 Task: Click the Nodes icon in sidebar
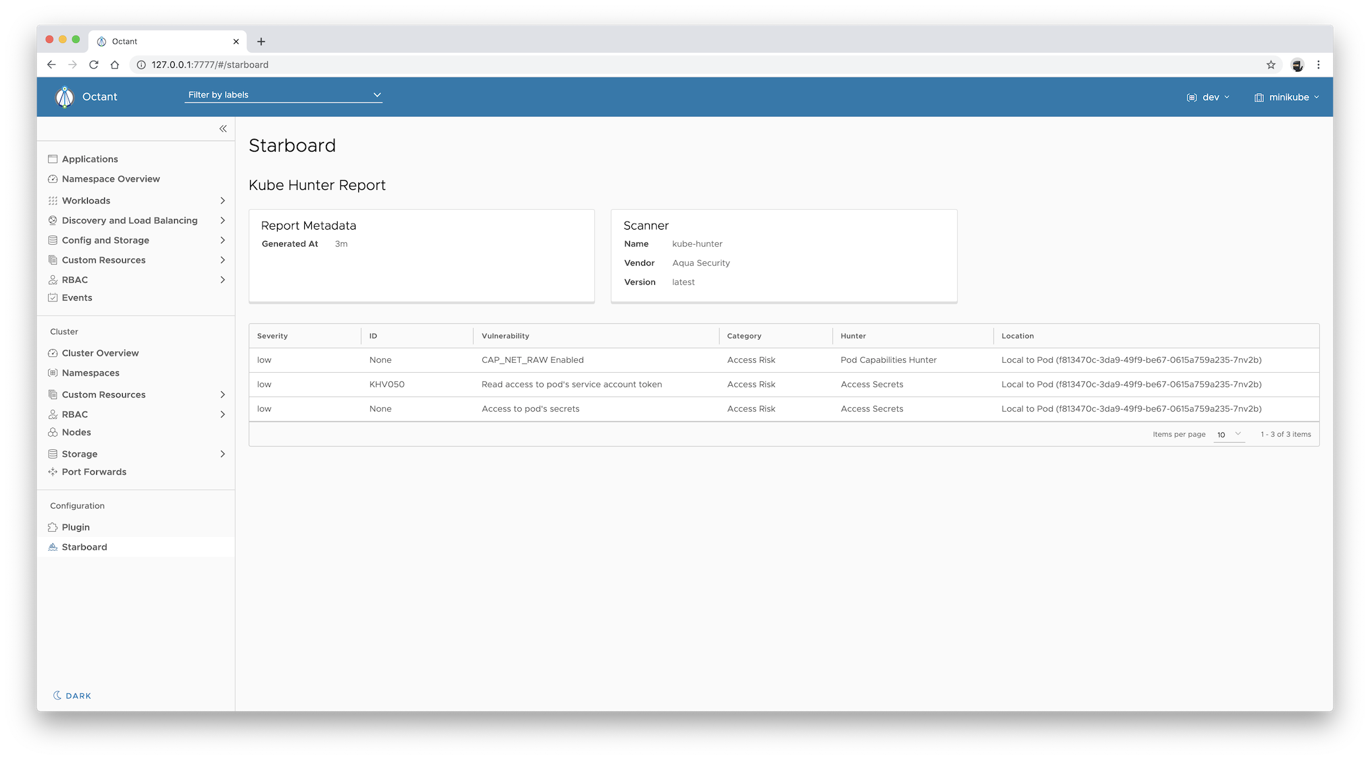pyautogui.click(x=53, y=432)
